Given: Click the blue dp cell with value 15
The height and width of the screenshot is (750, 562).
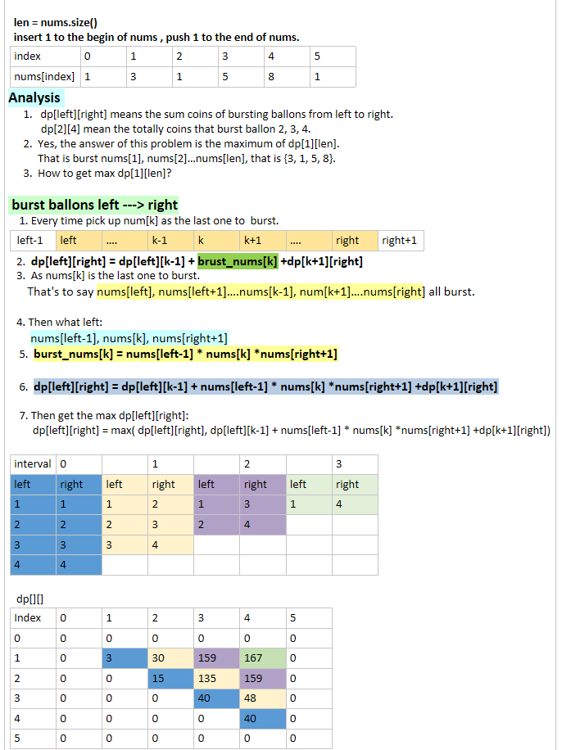Looking at the screenshot, I should (x=170, y=678).
